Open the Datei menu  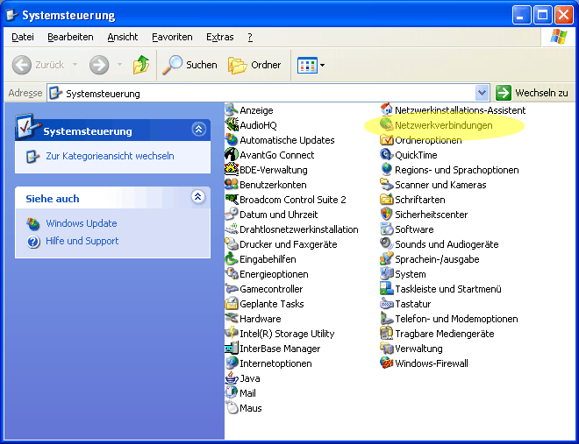point(23,37)
